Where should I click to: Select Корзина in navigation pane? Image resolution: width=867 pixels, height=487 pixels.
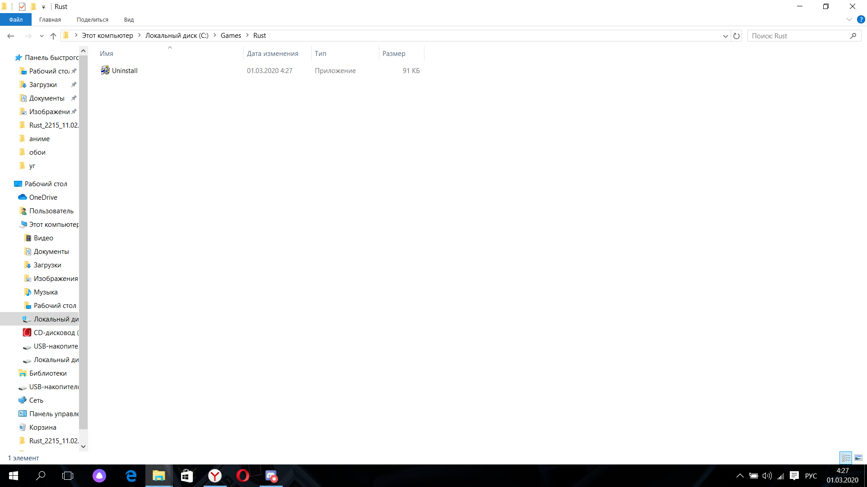point(42,427)
